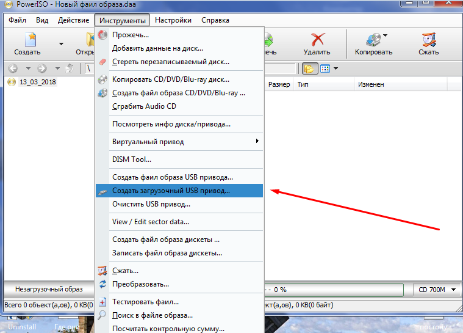This screenshot has width=463, height=333.
Task: Choose Посмотреть инфо диска/привода...
Action: [x=179, y=124]
